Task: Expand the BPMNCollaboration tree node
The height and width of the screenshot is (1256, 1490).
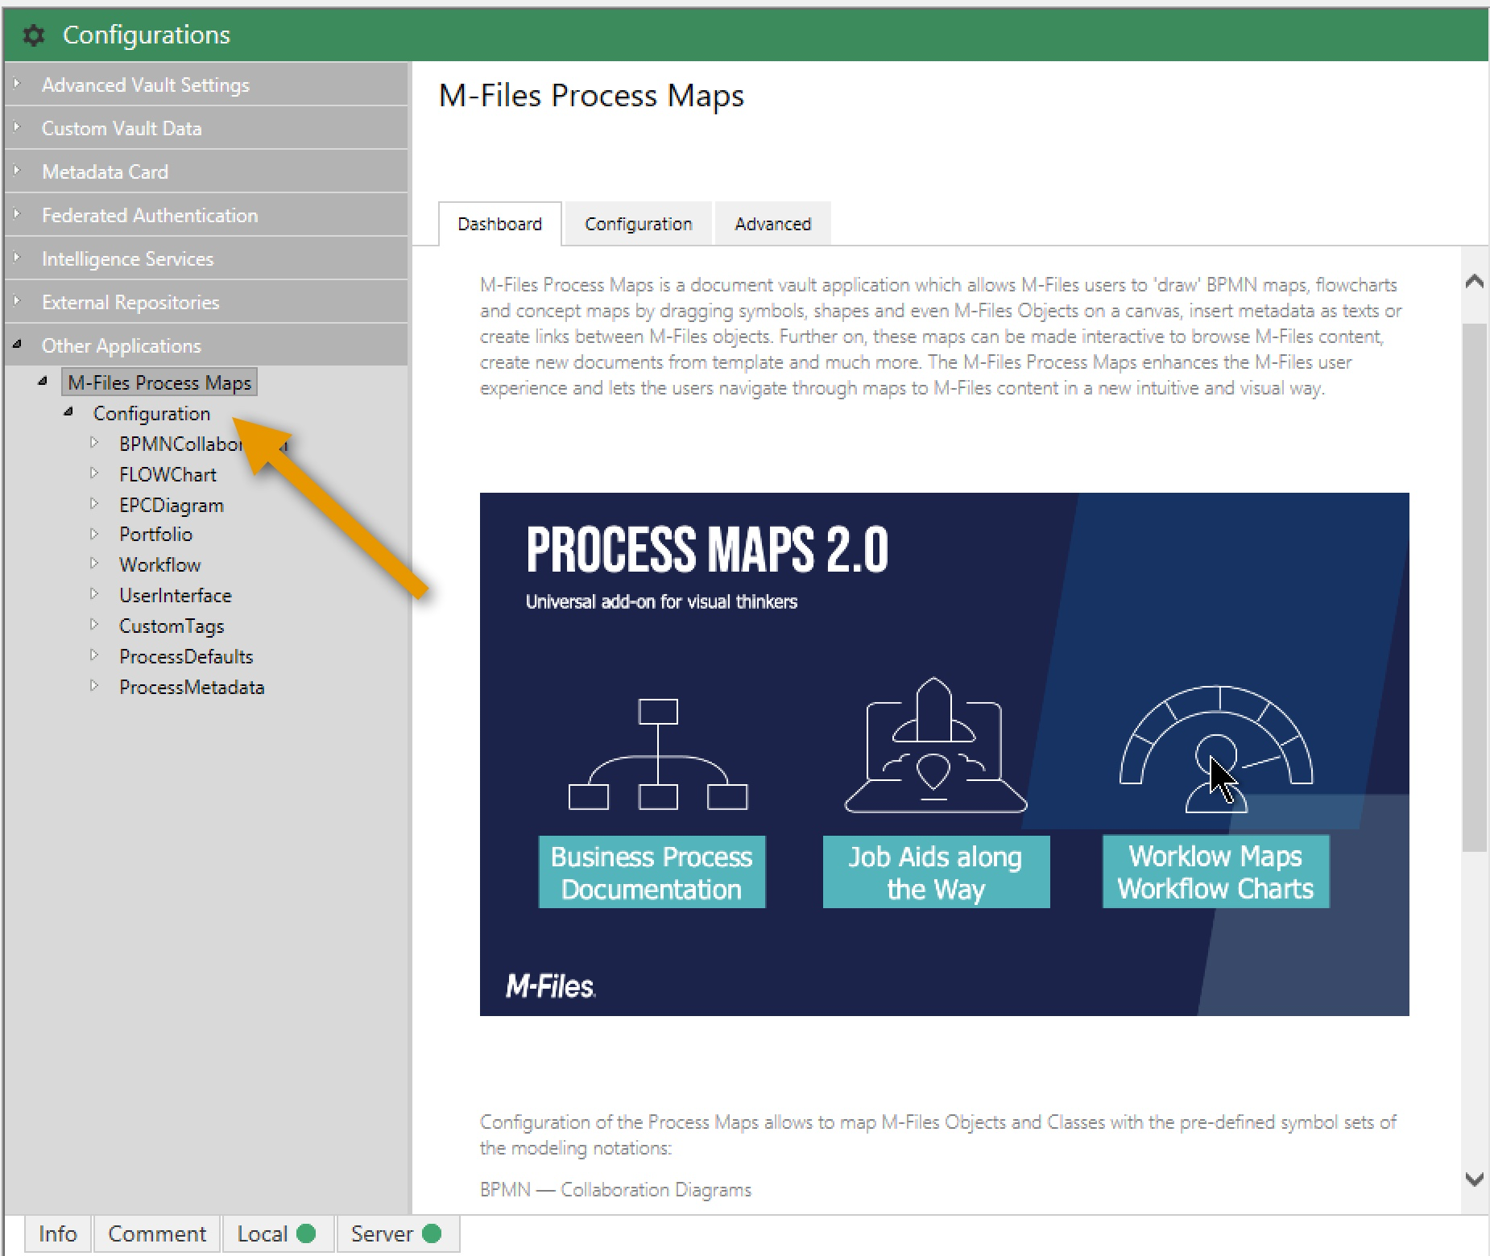Action: click(x=94, y=443)
